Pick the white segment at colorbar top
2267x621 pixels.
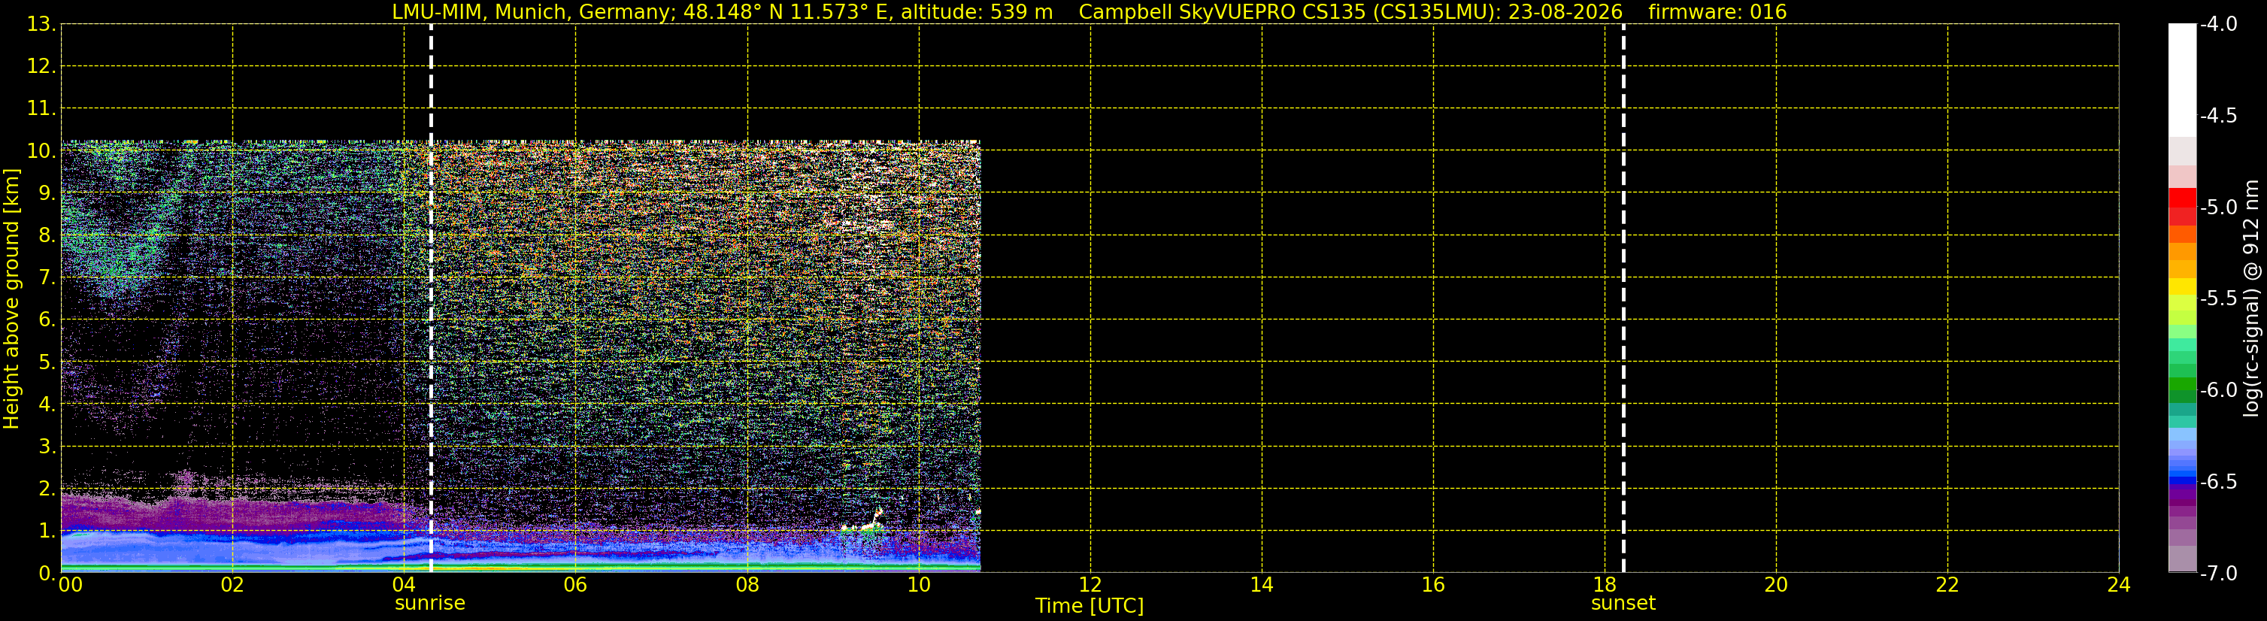(2181, 80)
